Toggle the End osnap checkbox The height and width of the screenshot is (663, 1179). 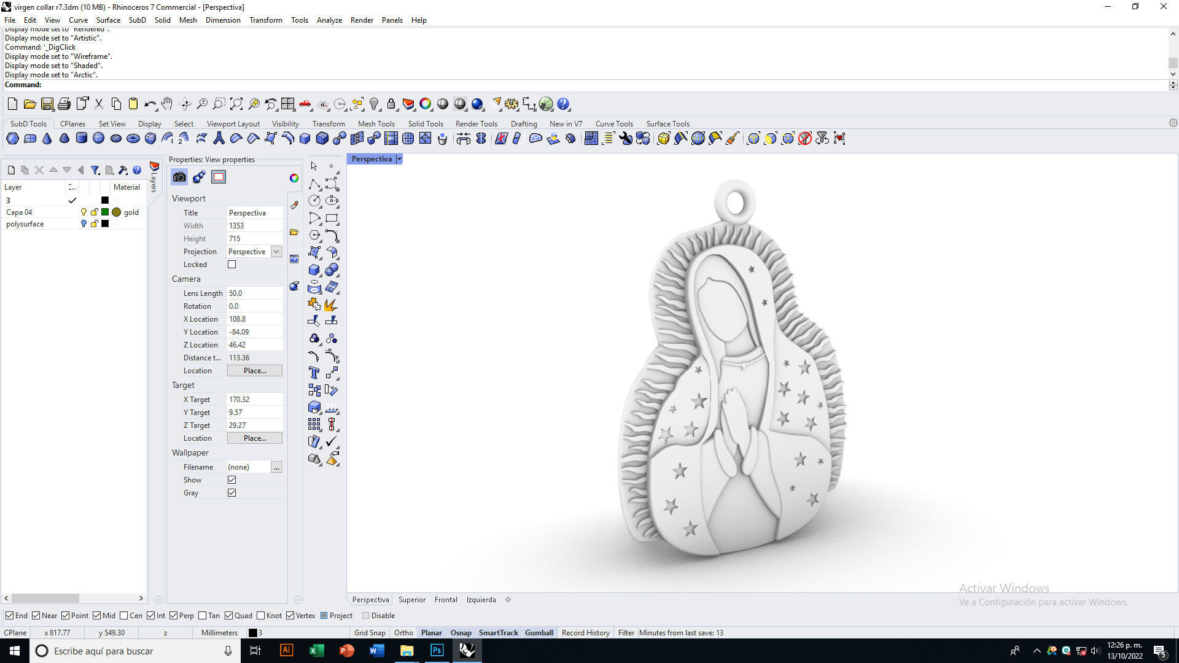pos(9,616)
